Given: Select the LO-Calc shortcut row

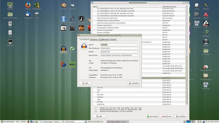Looking at the screenshot, I should coord(139,87).
